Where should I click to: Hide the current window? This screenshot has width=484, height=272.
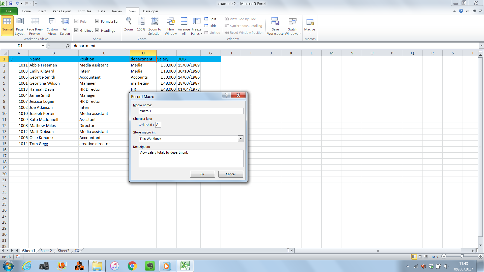tap(210, 26)
